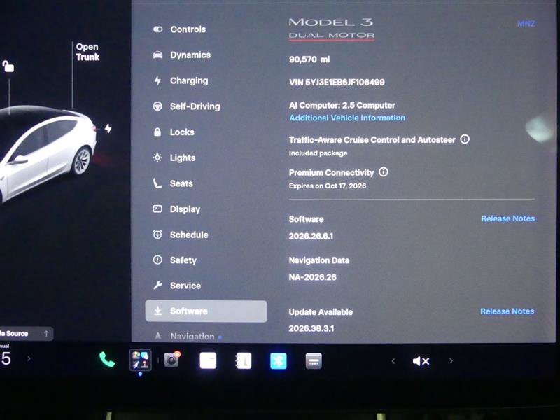The image size is (560, 420).
Task: Tap the software version 2026.26.6.1
Action: (311, 236)
